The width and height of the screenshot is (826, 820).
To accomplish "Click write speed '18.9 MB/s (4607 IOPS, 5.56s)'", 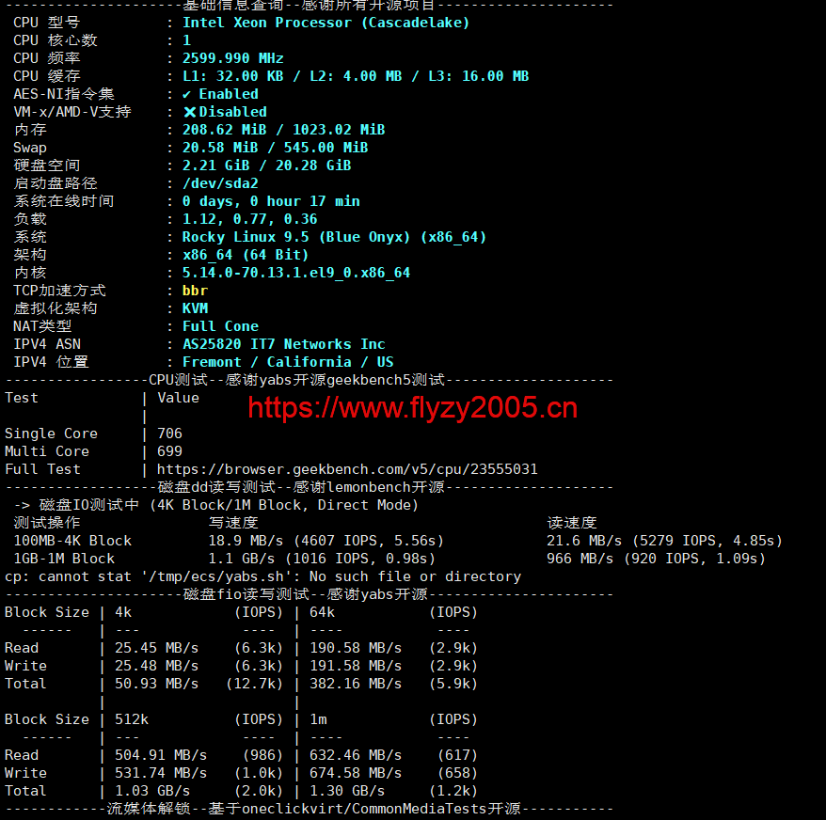I will (326, 541).
